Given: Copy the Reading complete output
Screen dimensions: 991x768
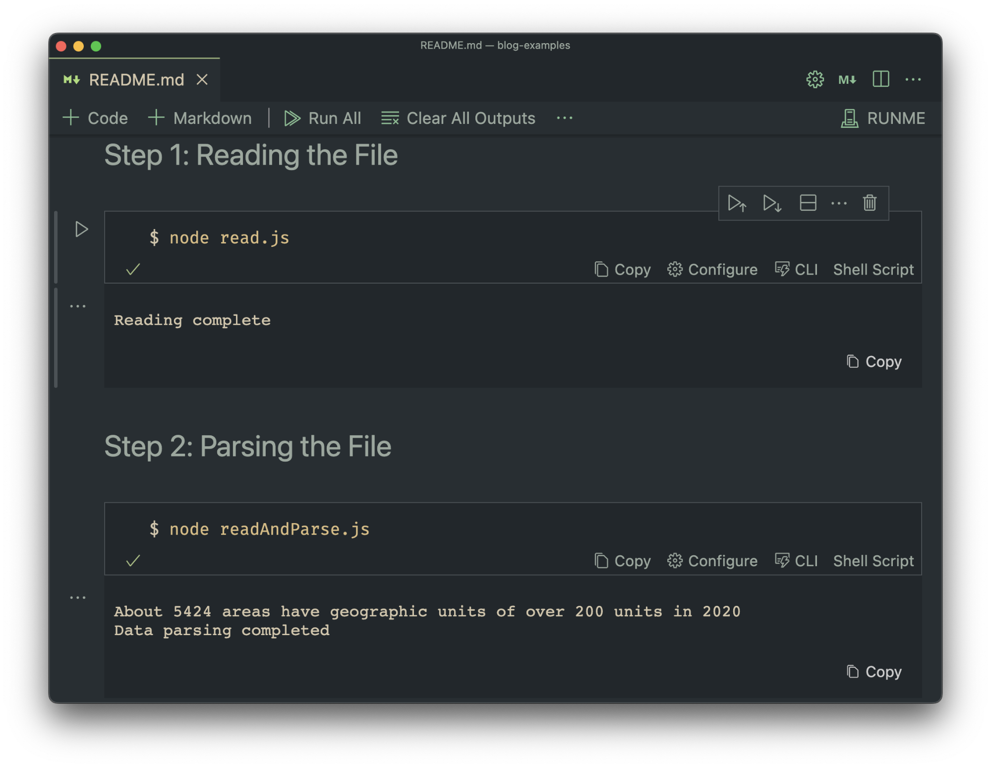Looking at the screenshot, I should pos(874,361).
